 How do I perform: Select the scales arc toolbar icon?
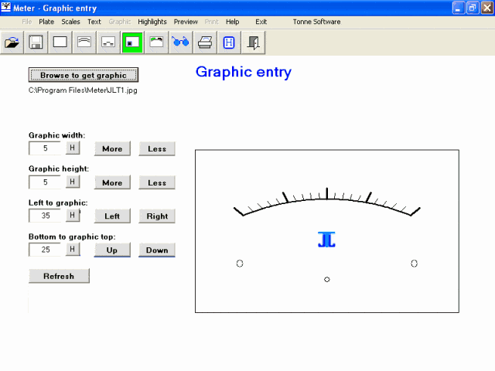[x=84, y=43]
